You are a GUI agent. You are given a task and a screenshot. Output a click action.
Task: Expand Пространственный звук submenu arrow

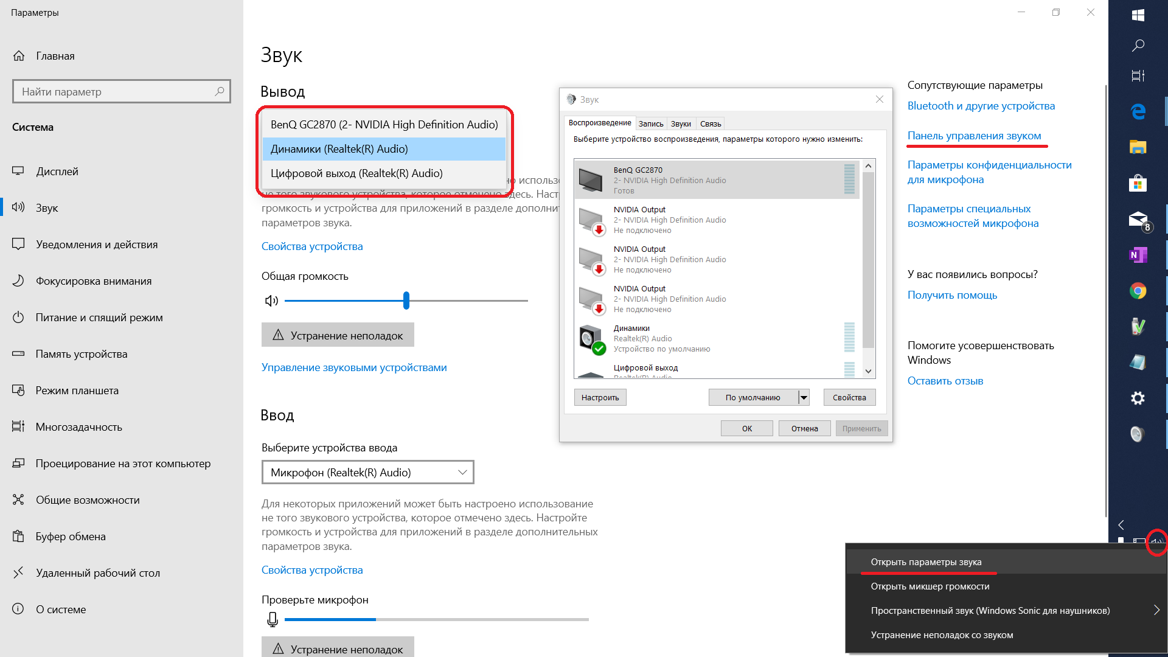click(1156, 610)
